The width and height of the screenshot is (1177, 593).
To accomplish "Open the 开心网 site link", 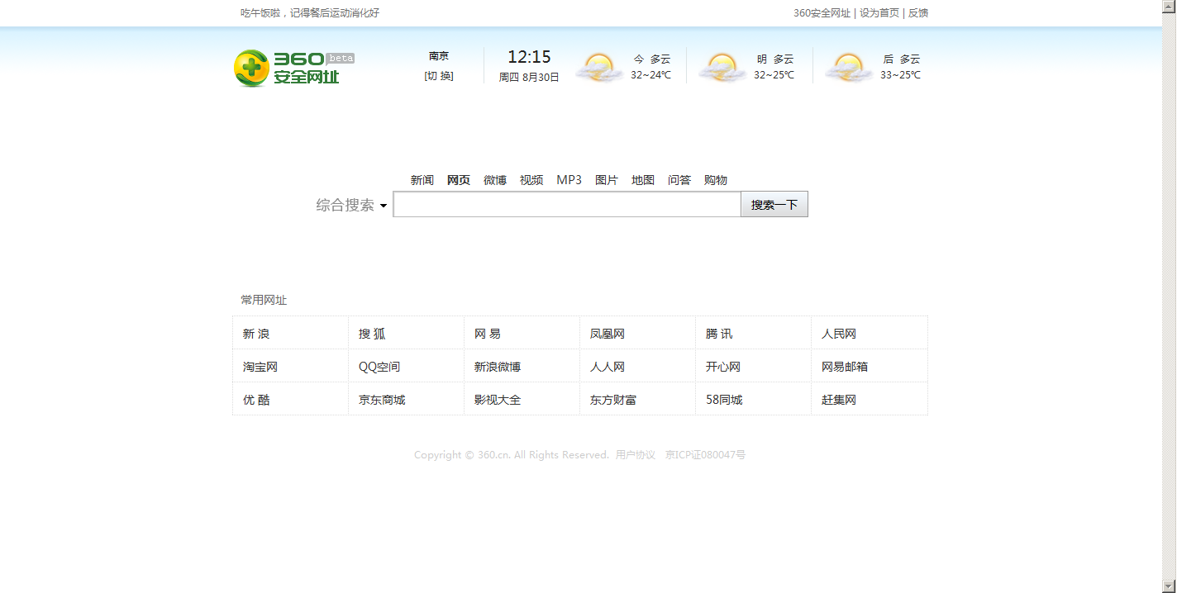I will click(x=723, y=367).
